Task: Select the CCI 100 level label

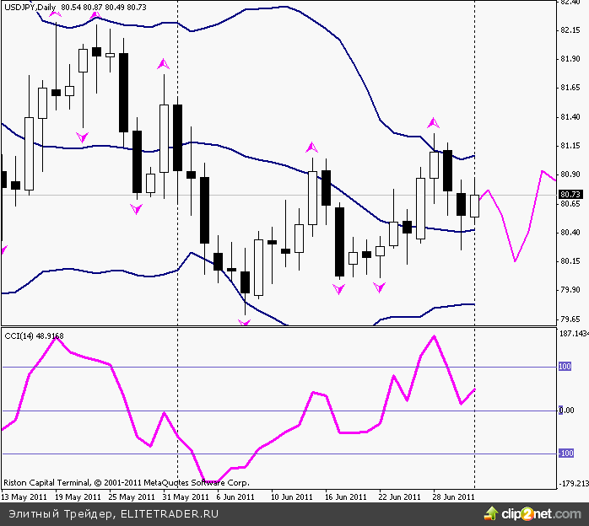Action: 565,367
